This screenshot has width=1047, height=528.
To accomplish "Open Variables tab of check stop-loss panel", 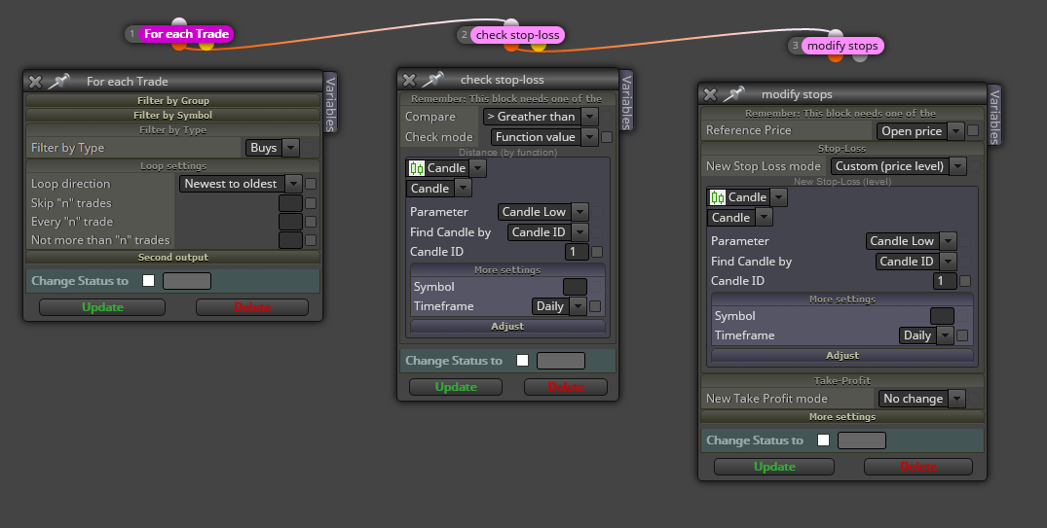I will (626, 101).
